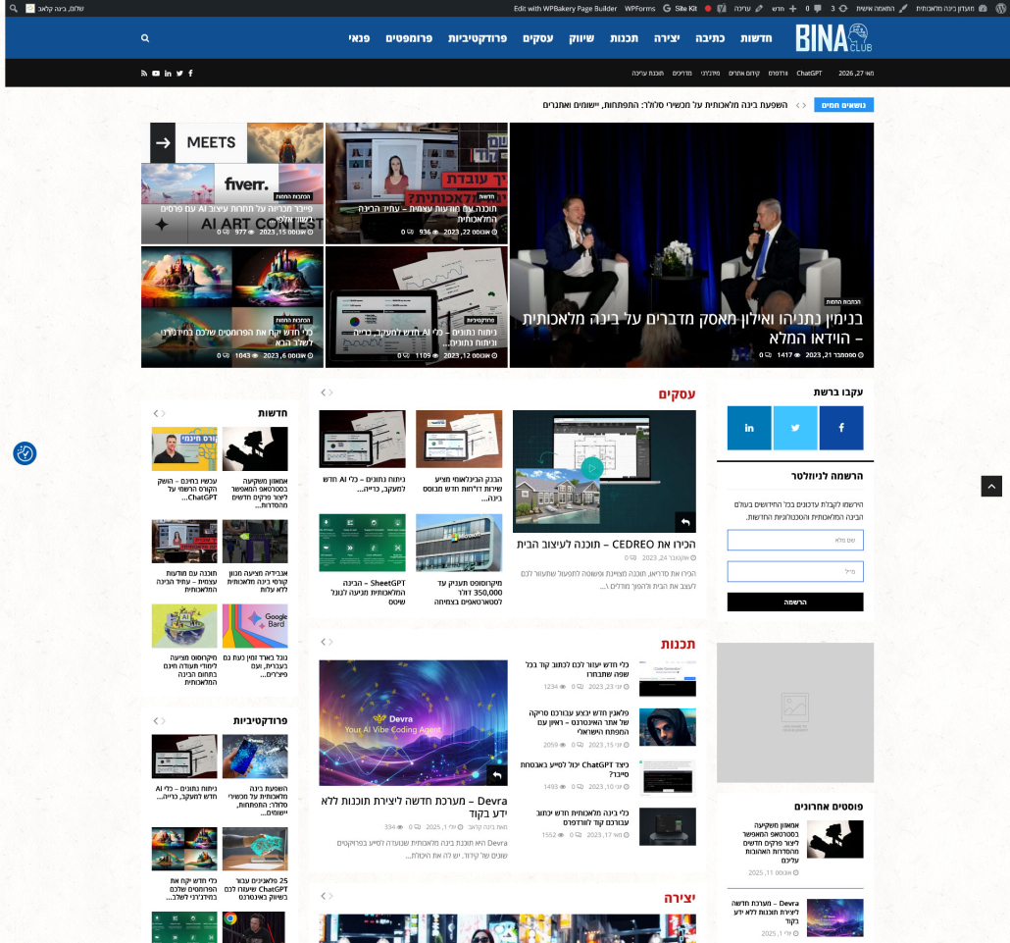Open the Netanyahu and Elon Musk featured article
Viewport: 1010px width, 943px height.
coord(691,245)
